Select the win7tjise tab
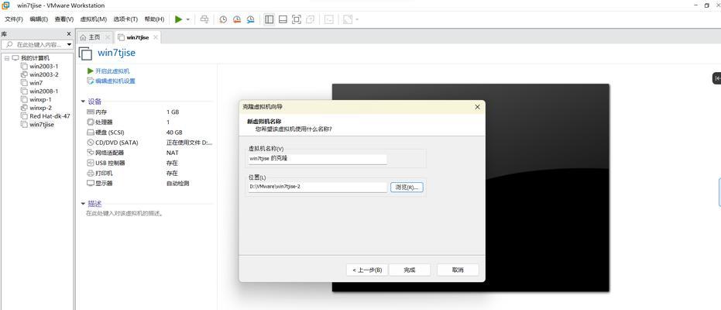 138,37
